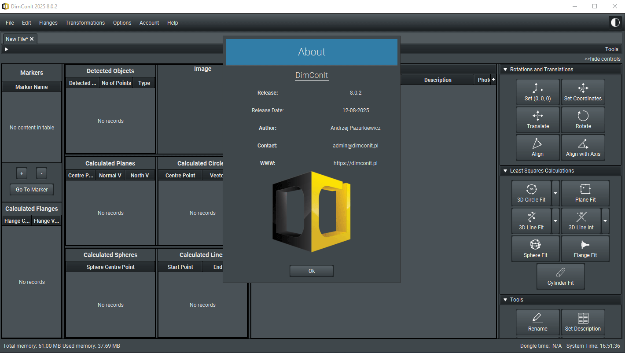Click the Go To Marker button

pos(32,190)
